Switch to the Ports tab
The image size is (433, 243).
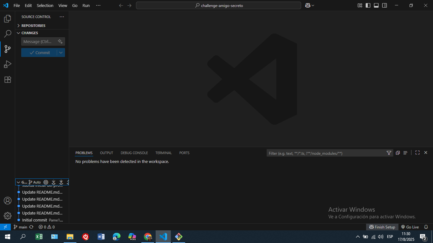(184, 153)
